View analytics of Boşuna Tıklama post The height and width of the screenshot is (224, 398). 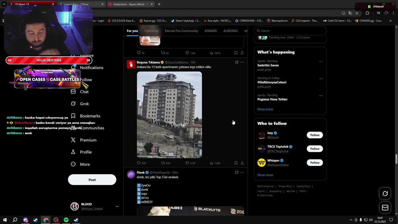pyautogui.click(x=215, y=163)
